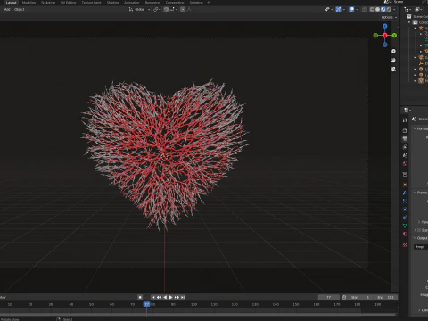
Task: Switch to the UV Editing workspace
Action: (69, 3)
